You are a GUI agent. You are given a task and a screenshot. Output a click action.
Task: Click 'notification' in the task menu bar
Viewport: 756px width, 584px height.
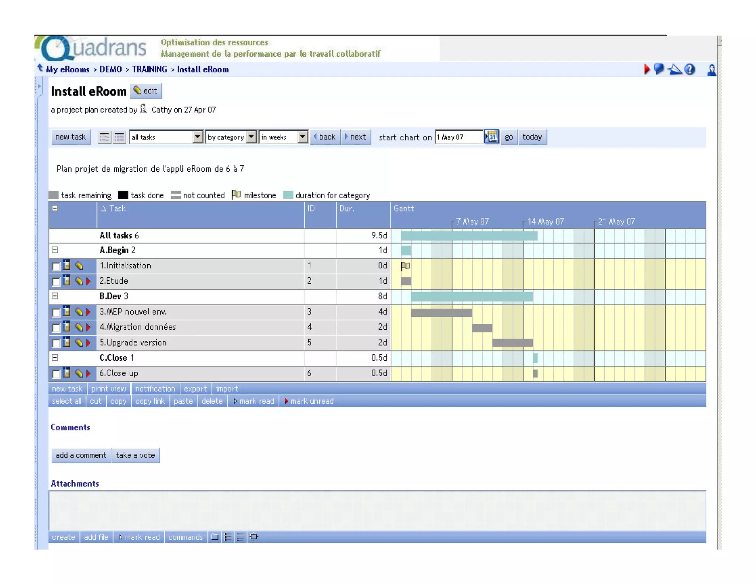point(155,388)
